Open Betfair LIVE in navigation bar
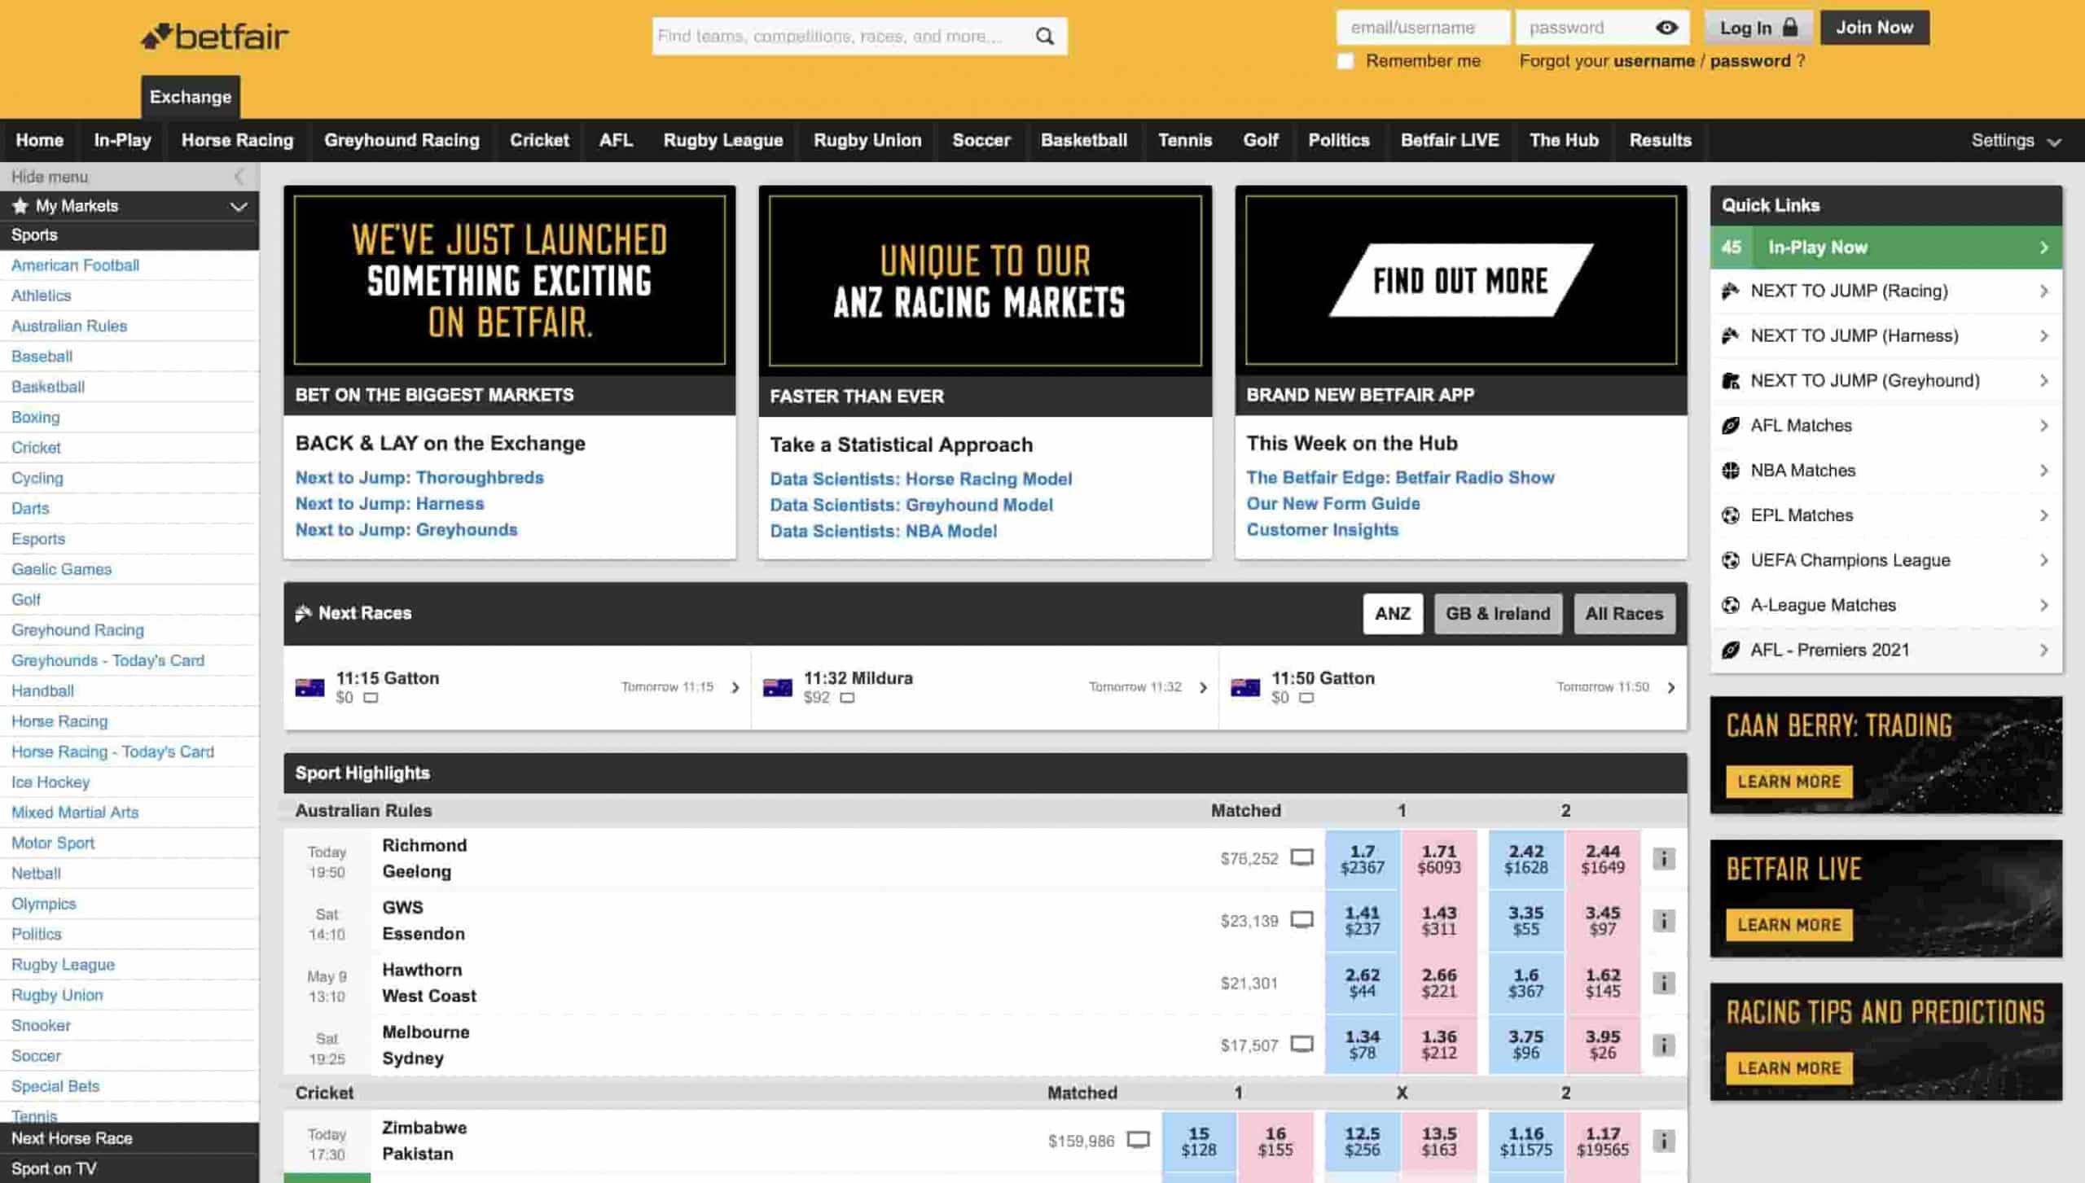Screen dimensions: 2085x1183 pyautogui.click(x=1450, y=141)
